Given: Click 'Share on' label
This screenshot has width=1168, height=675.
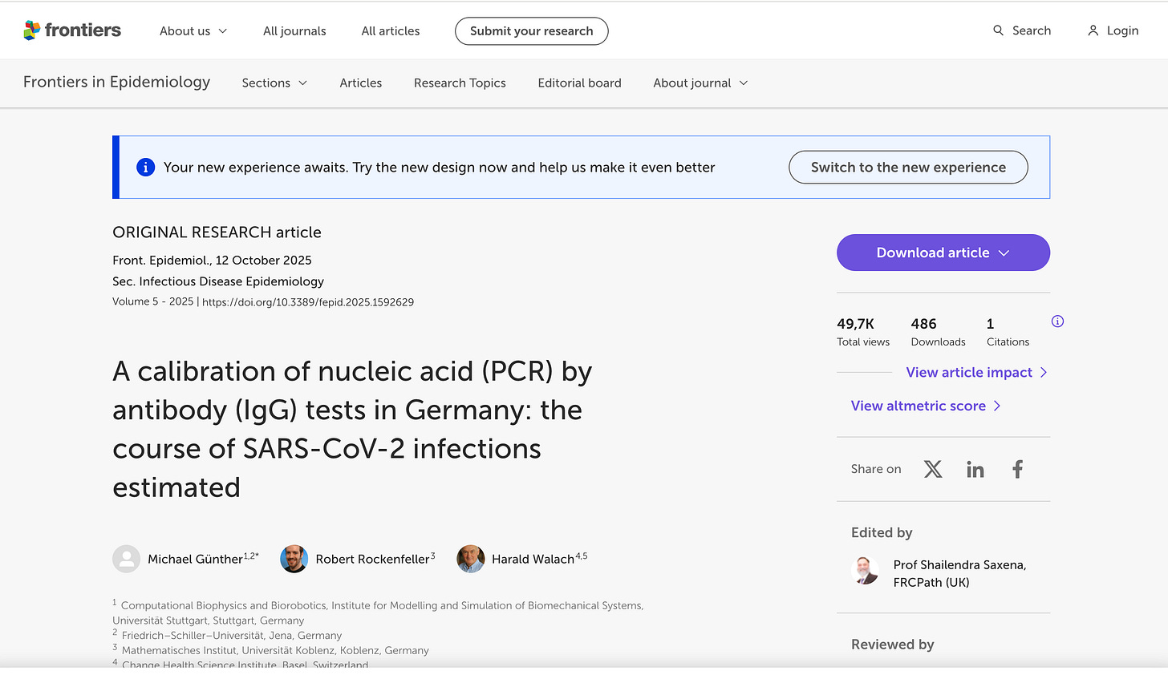Looking at the screenshot, I should click(x=876, y=469).
